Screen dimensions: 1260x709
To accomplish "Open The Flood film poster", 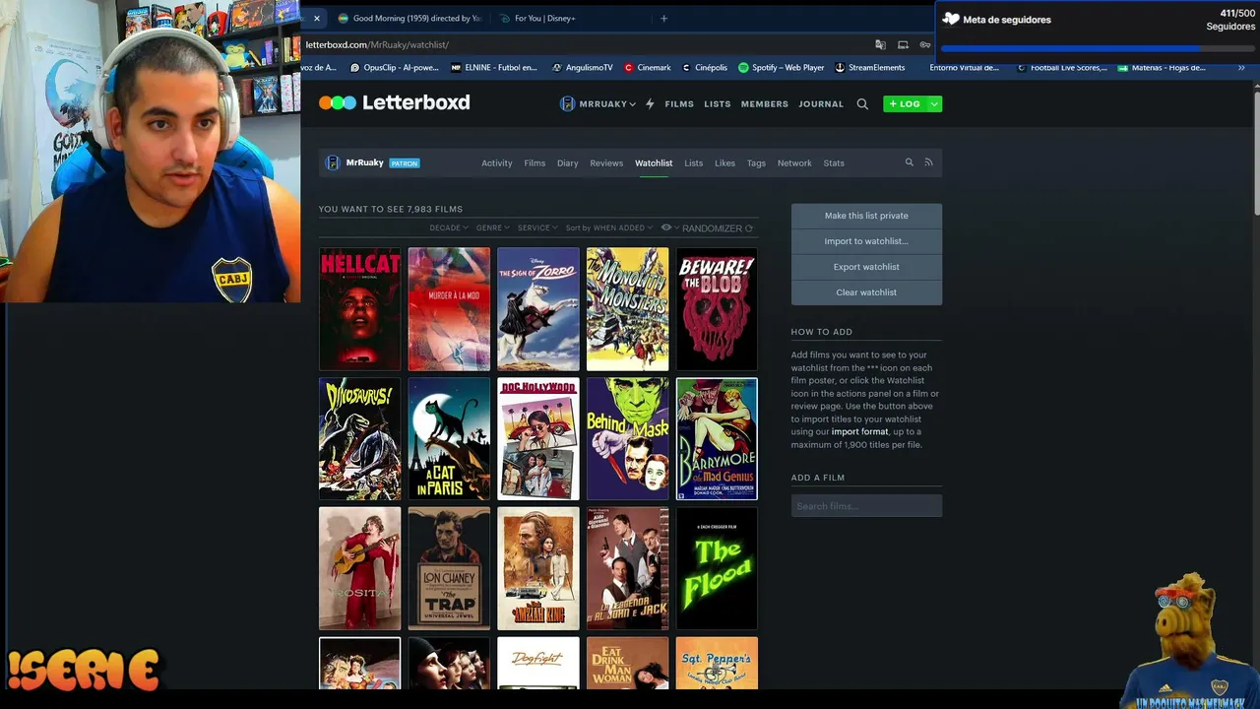I will [x=717, y=569].
